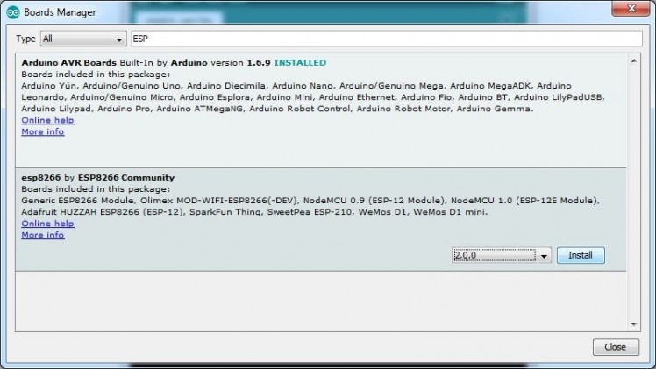
Task: Close the Boards Manager with Close button
Action: pos(616,347)
